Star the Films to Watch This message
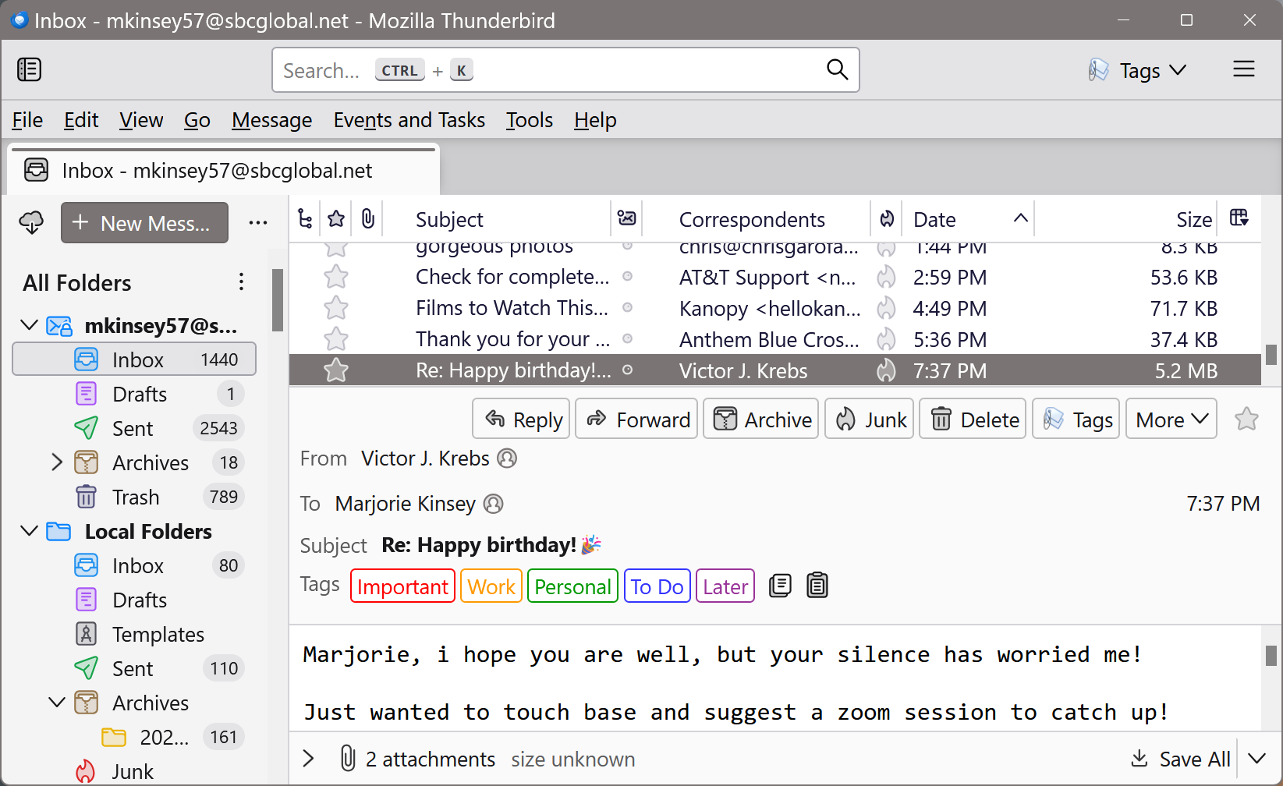Viewport: 1283px width, 786px height. (336, 308)
